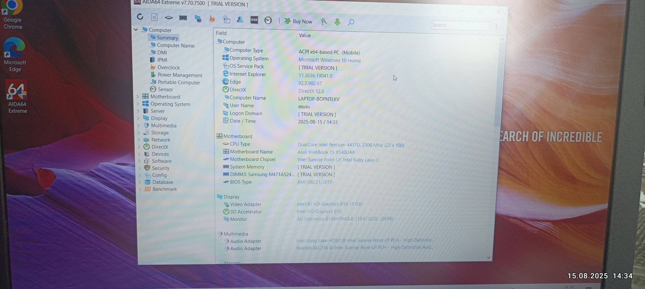This screenshot has width=645, height=289.
Task: Expand the Multimedia tree node
Action: [139, 125]
